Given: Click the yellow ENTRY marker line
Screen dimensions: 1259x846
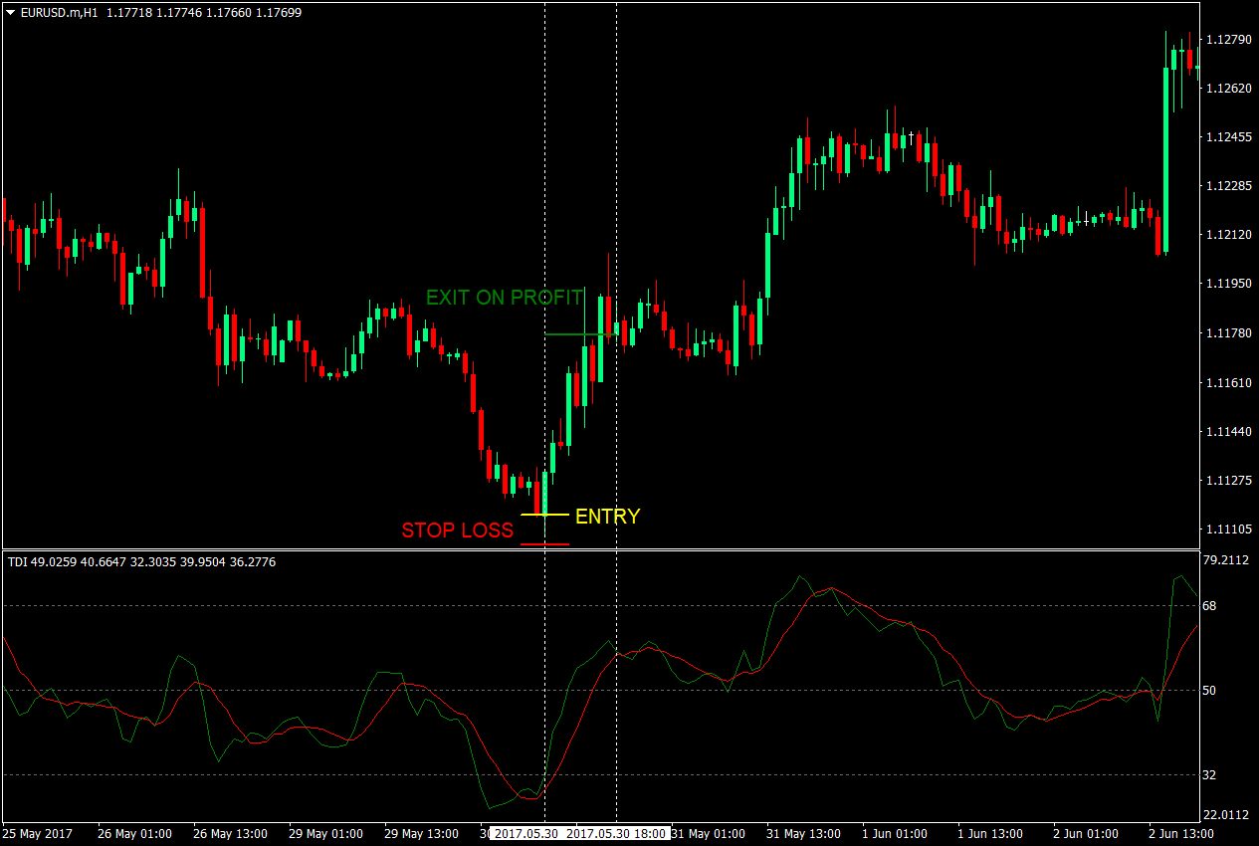Looking at the screenshot, I should 540,515.
